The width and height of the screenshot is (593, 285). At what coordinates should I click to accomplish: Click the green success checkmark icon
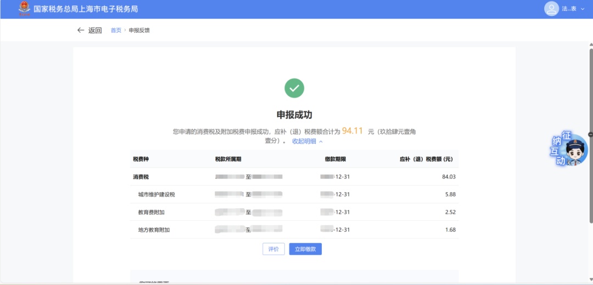pyautogui.click(x=294, y=88)
